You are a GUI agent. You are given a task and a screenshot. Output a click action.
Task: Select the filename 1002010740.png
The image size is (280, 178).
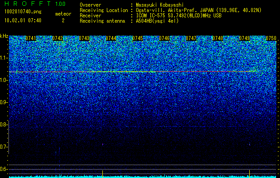click(x=23, y=12)
